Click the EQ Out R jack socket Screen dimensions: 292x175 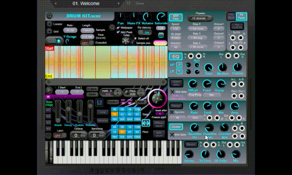(x=236, y=56)
